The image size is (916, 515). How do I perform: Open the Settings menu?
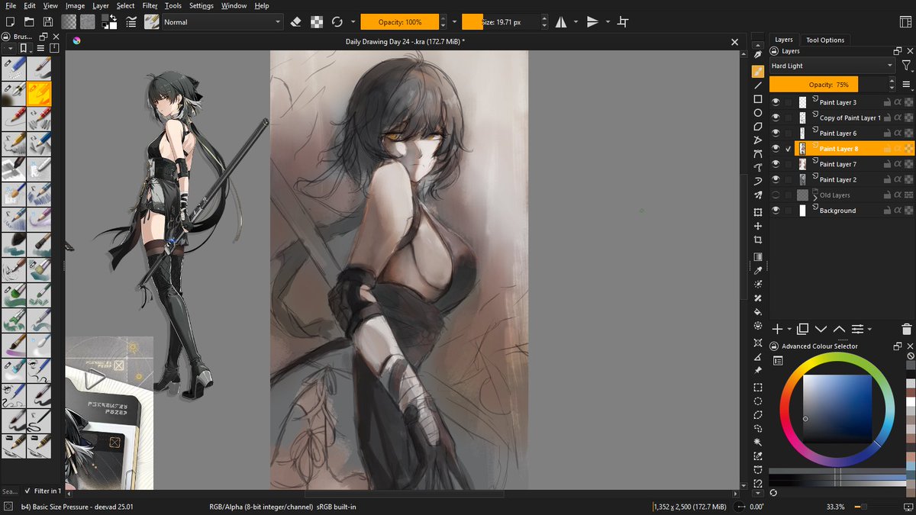coord(202,5)
